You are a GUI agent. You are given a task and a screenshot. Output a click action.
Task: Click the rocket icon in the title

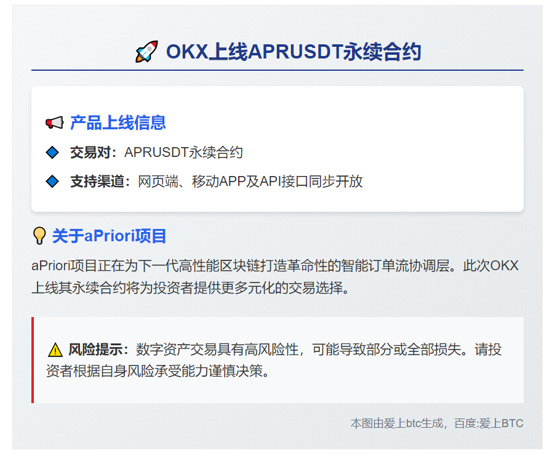(x=146, y=52)
